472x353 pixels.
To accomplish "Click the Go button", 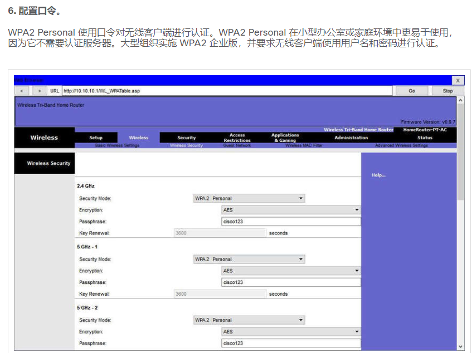I will (x=411, y=90).
